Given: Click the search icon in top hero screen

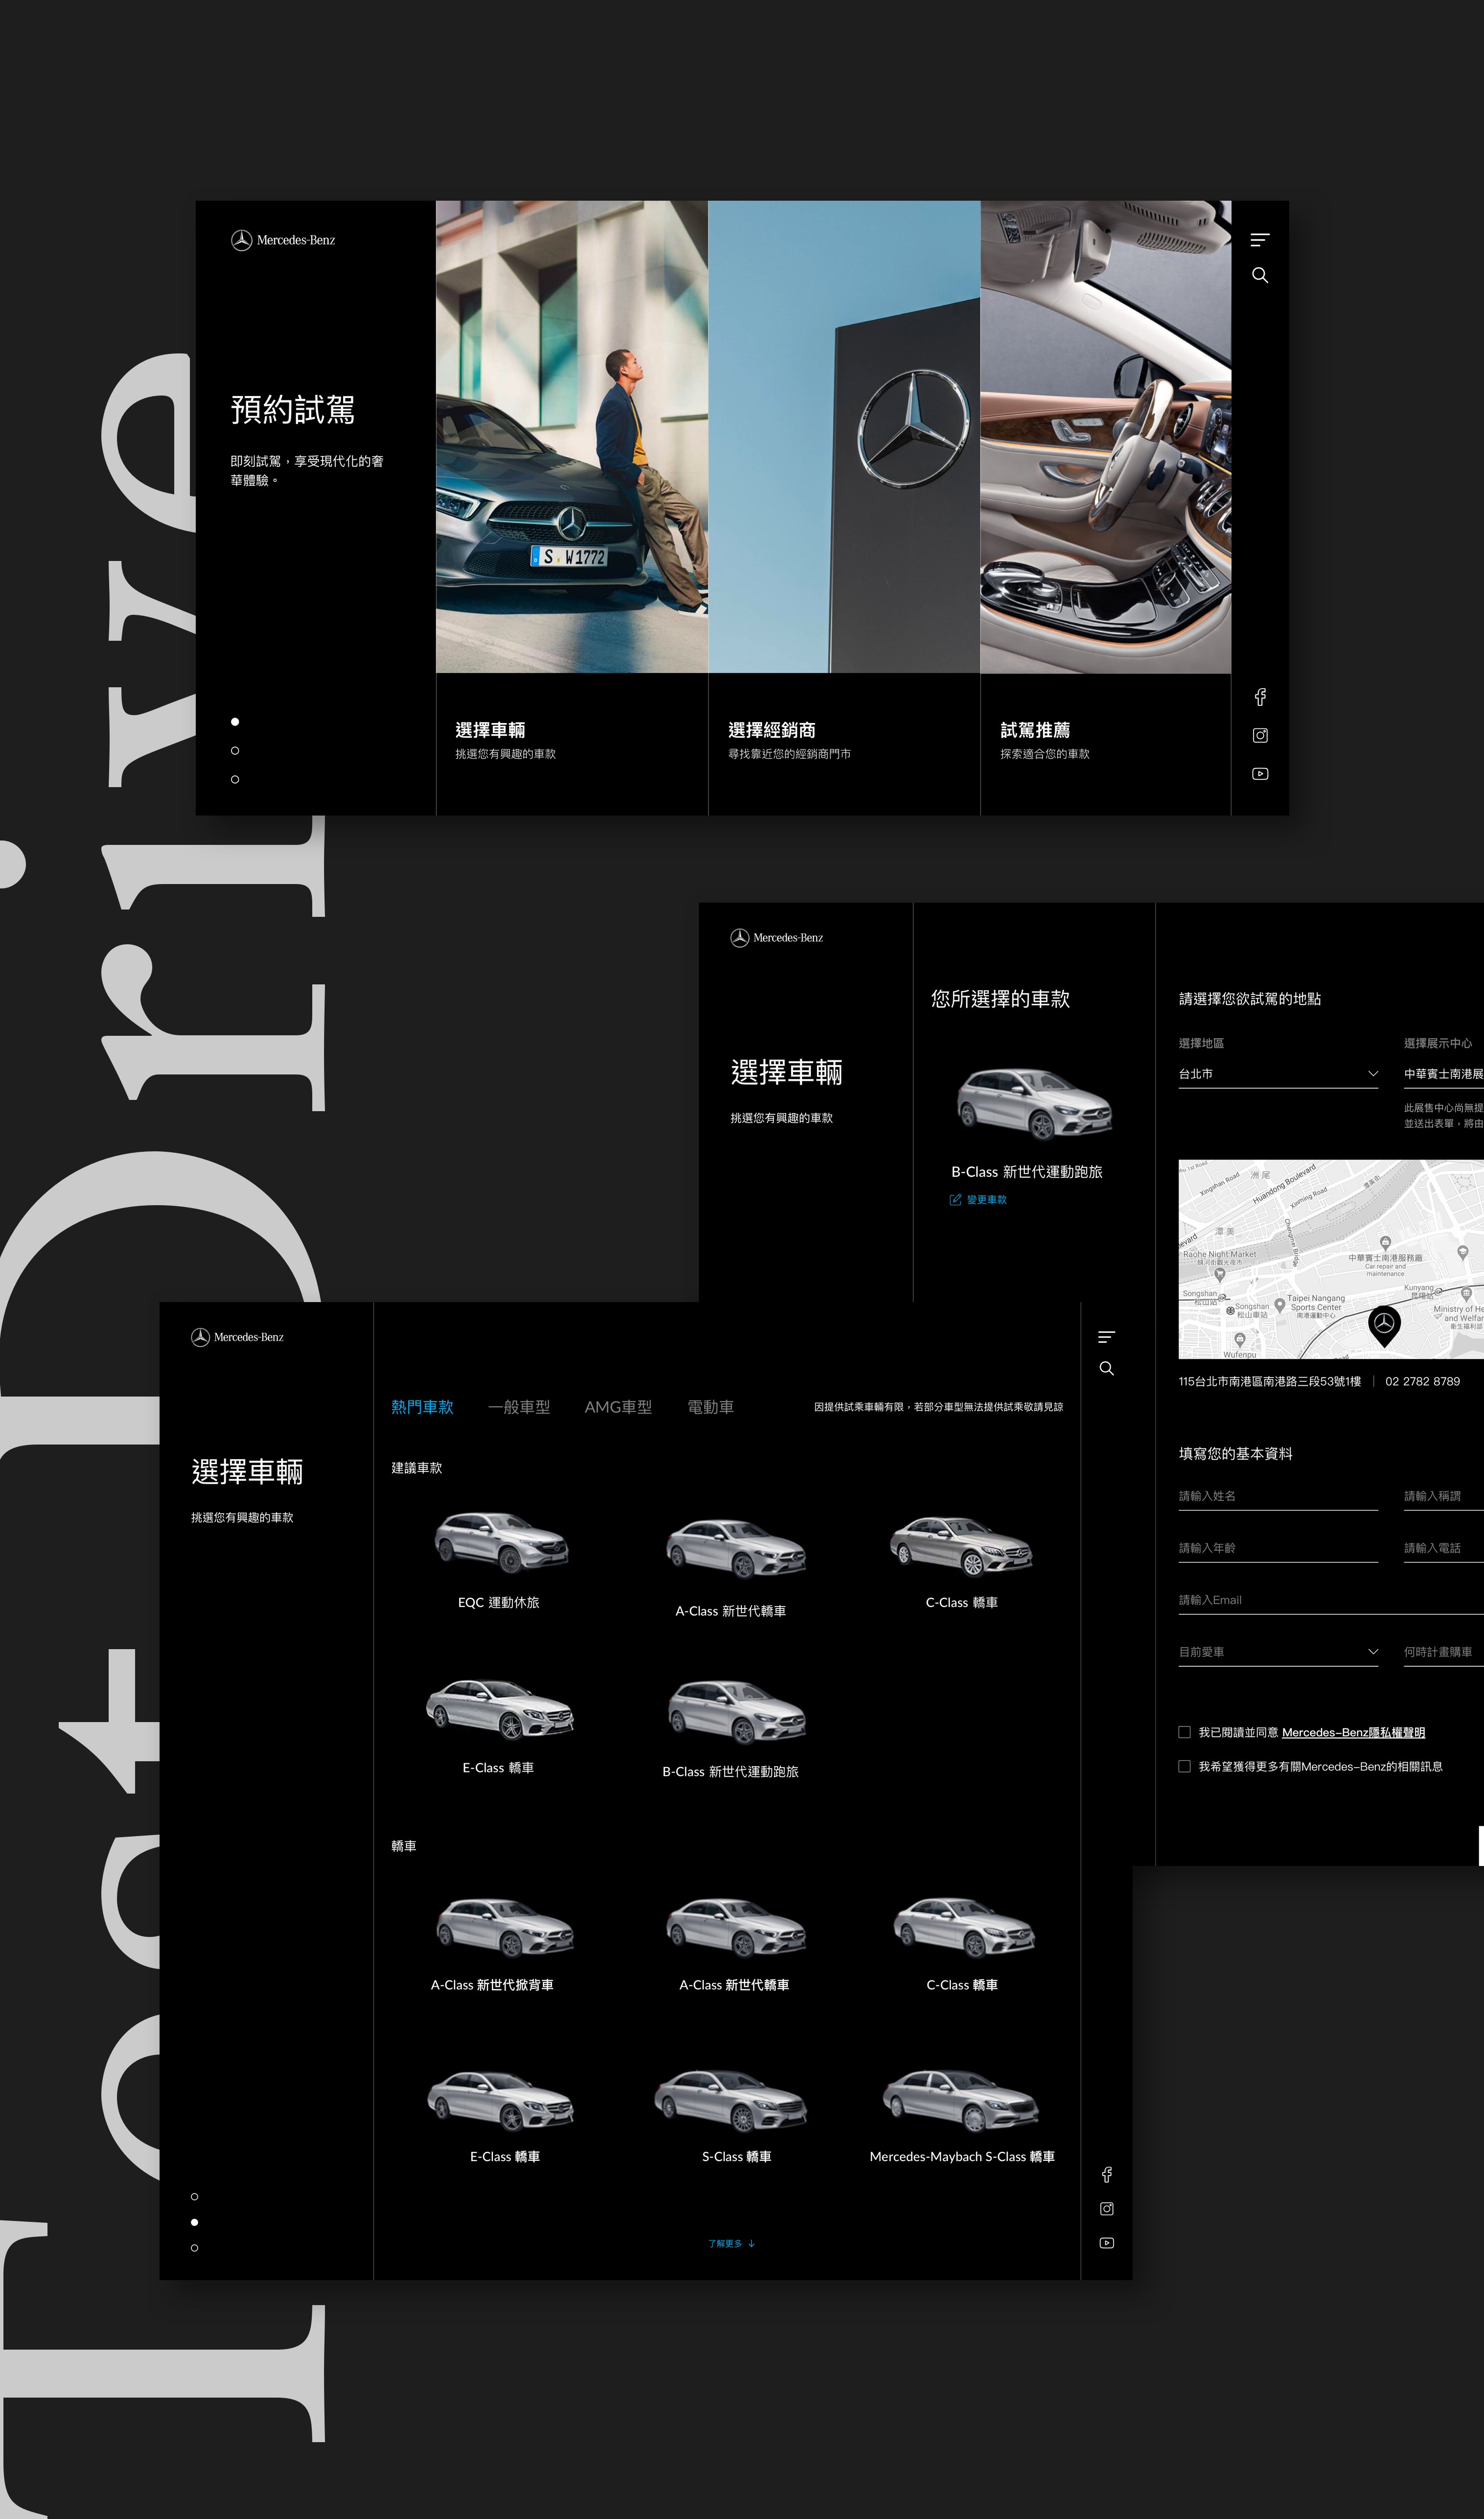Looking at the screenshot, I should tap(1259, 275).
